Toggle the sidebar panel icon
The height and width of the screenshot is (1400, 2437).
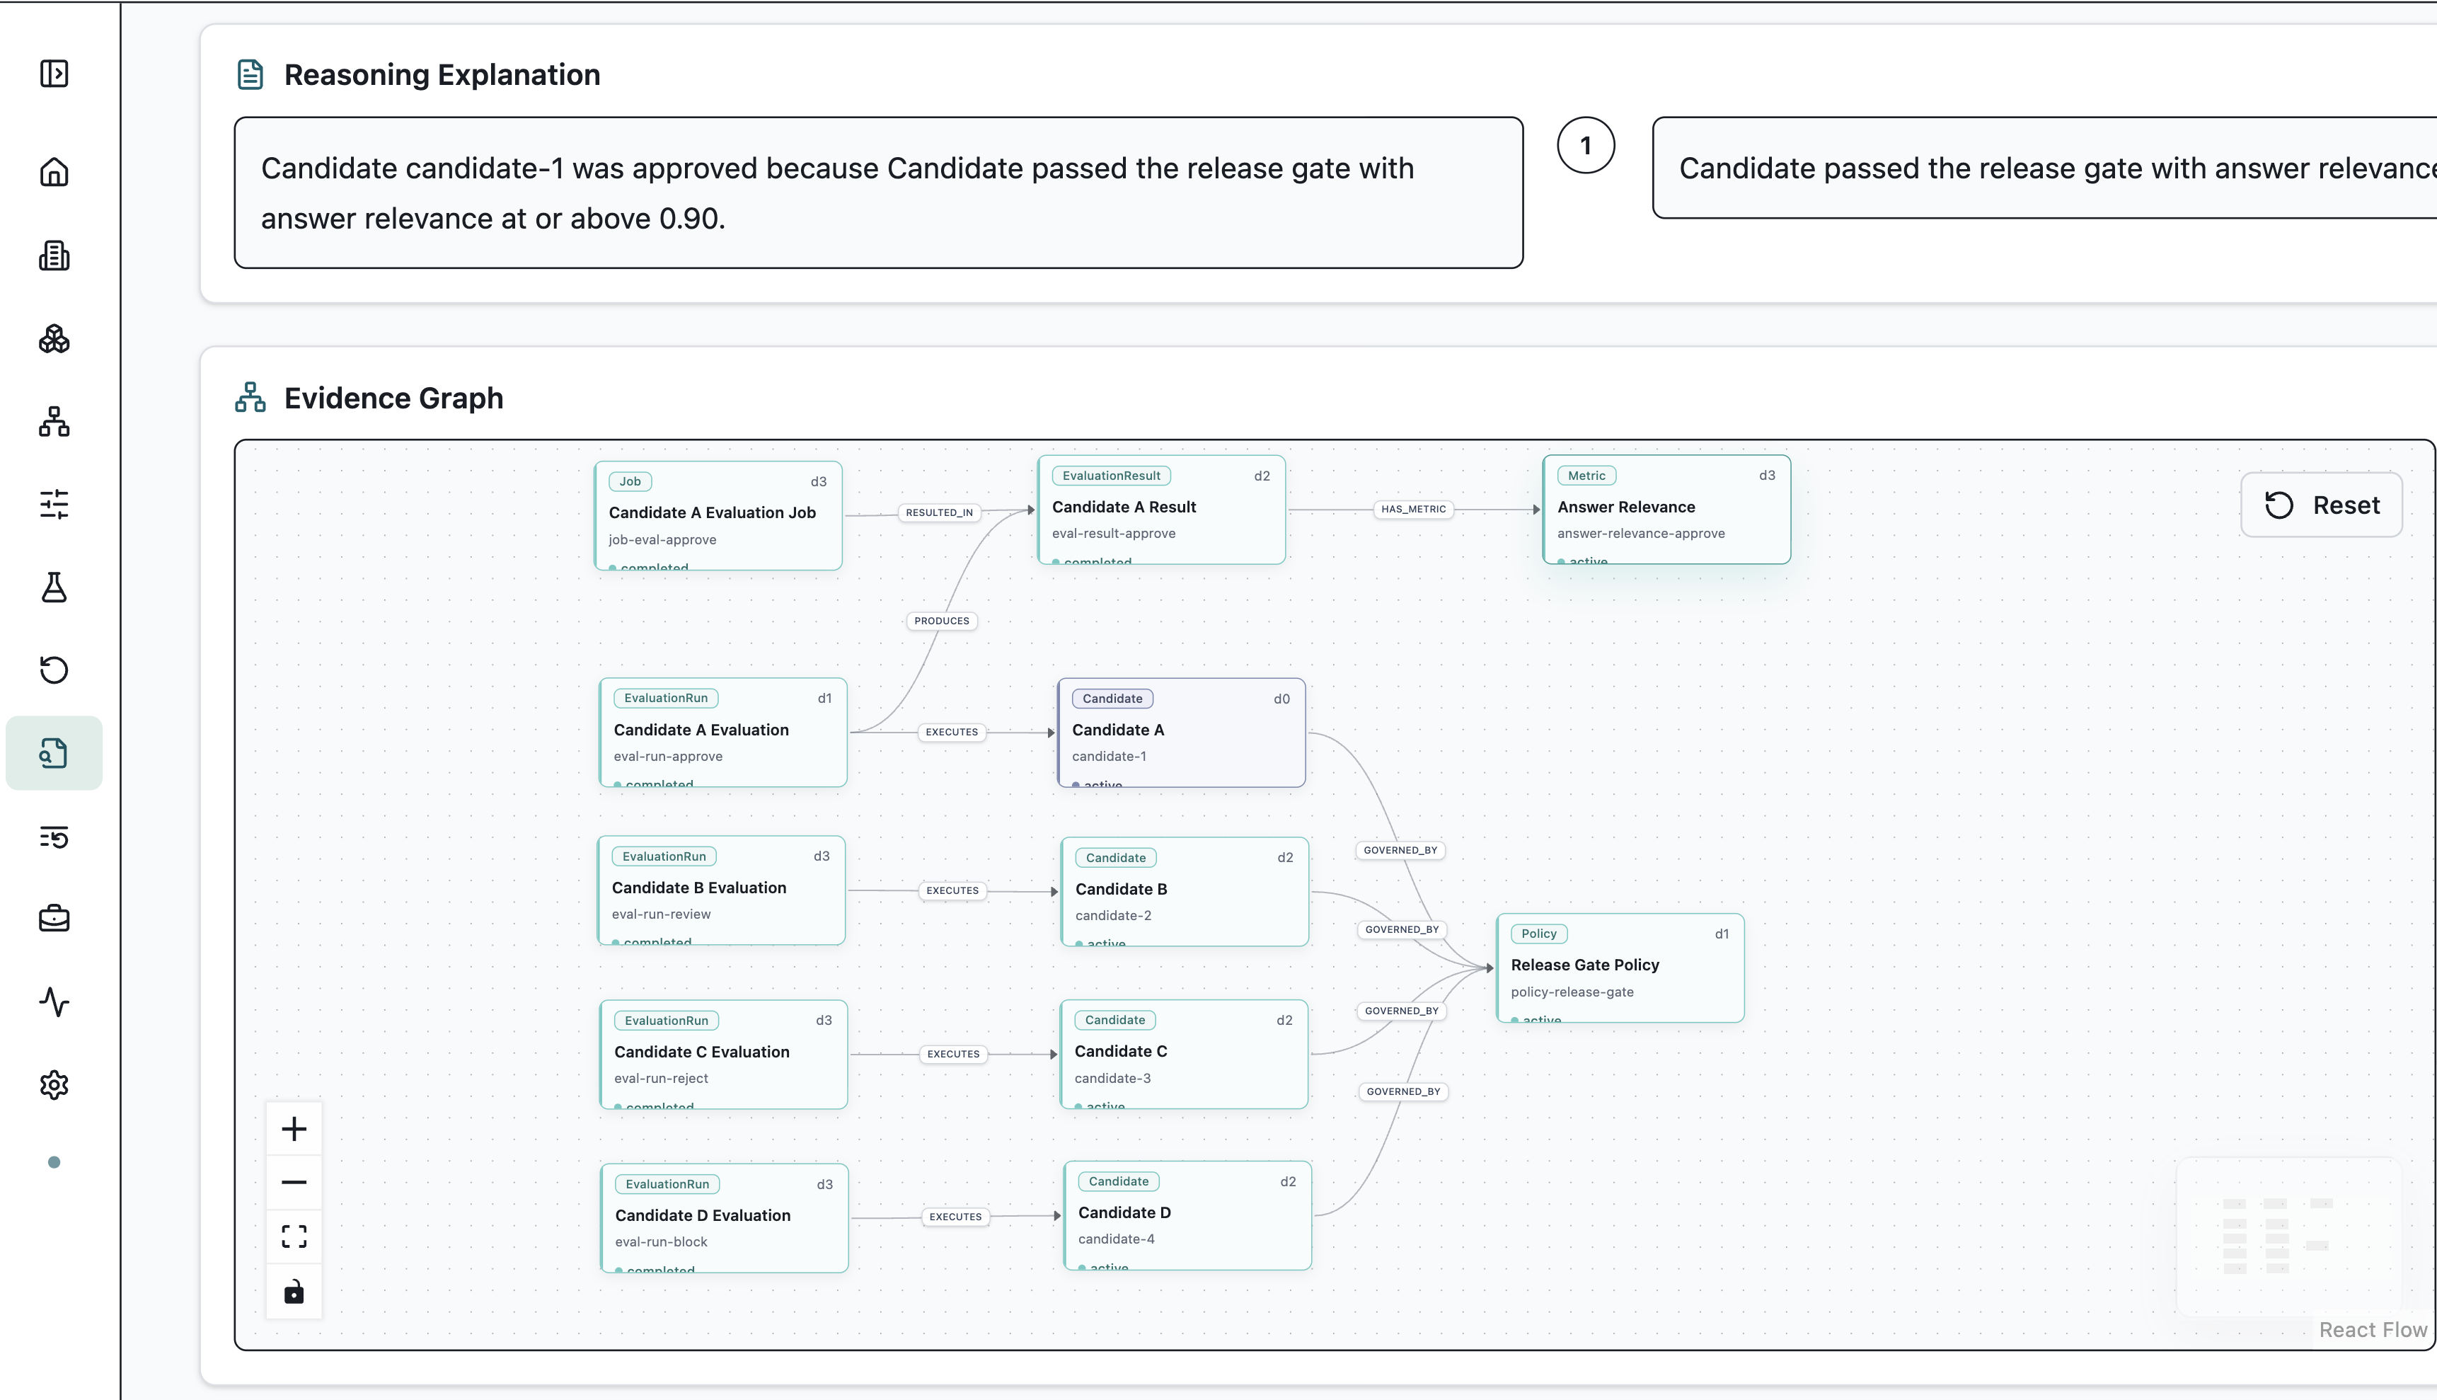tap(54, 74)
